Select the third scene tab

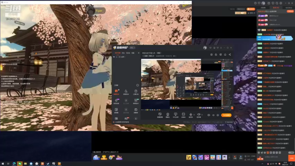[128, 53]
